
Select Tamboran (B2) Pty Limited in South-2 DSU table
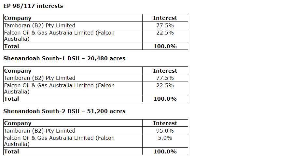(x=39, y=131)
